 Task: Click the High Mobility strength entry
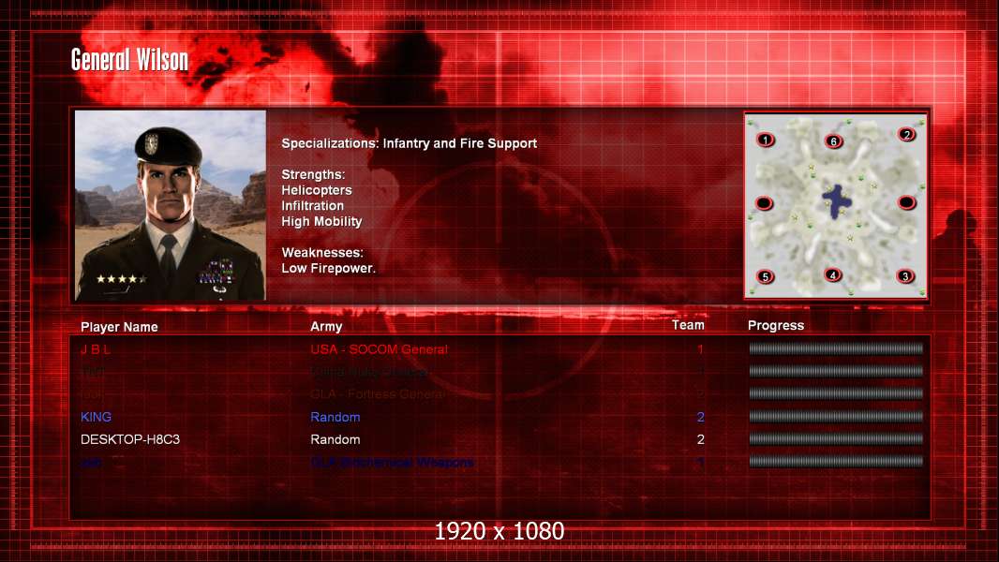(x=321, y=221)
